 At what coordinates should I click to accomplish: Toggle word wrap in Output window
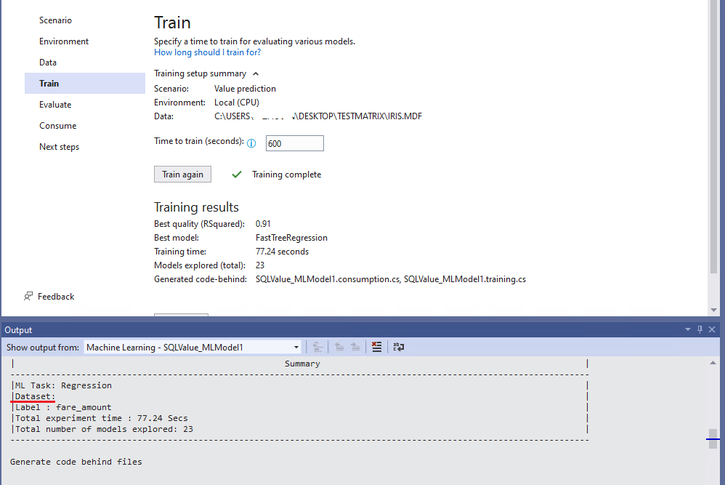(x=398, y=347)
